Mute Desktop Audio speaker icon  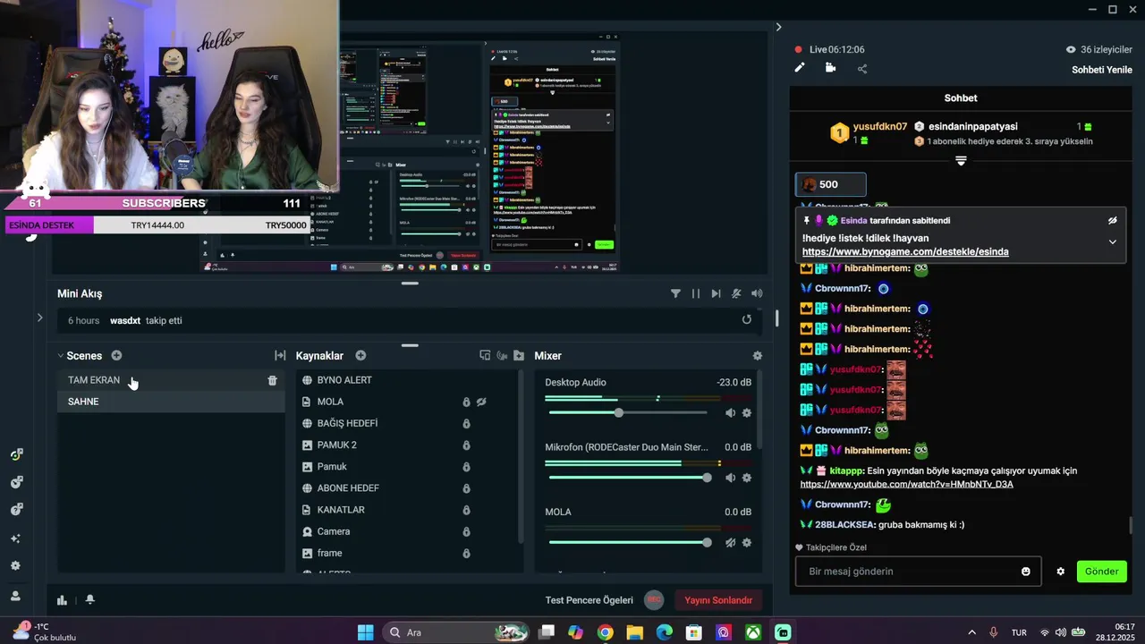click(730, 413)
